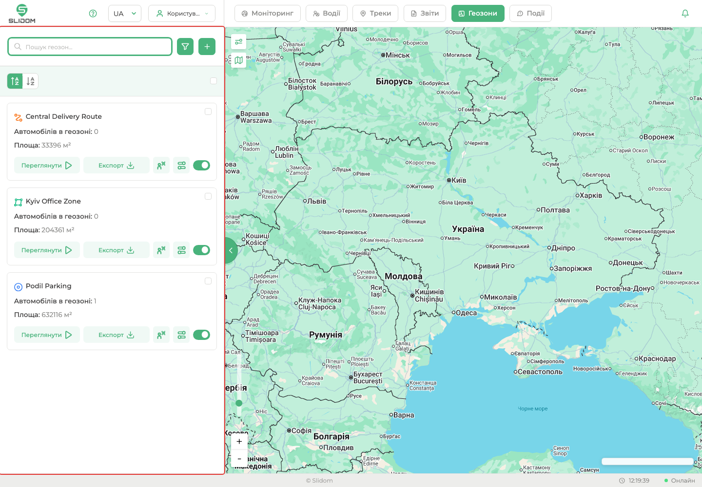Zoom in the map with plus
Viewport: 702px width, 487px height.
[x=239, y=441]
